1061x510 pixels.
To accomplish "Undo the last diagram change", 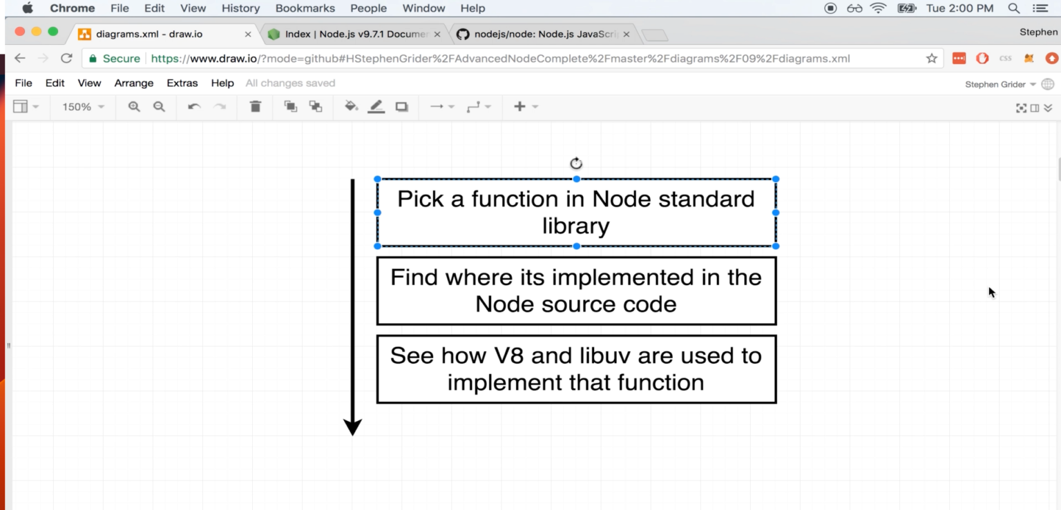I will click(194, 107).
